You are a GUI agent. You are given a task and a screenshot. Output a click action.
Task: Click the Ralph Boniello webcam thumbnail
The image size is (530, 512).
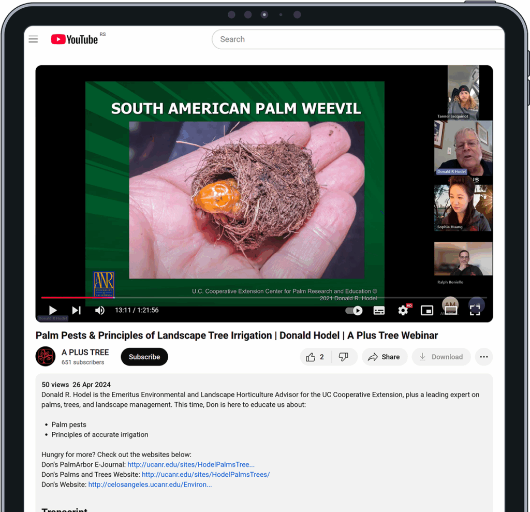[x=463, y=259]
